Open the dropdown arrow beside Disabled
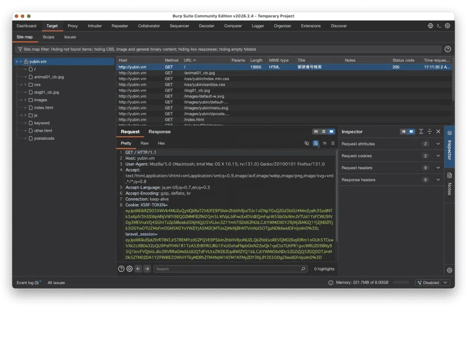The height and width of the screenshot is (342, 467). [x=445, y=282]
